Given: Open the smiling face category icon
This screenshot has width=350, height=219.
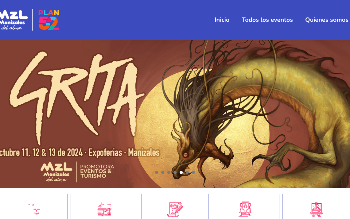Looking at the screenshot, I should tap(34, 209).
